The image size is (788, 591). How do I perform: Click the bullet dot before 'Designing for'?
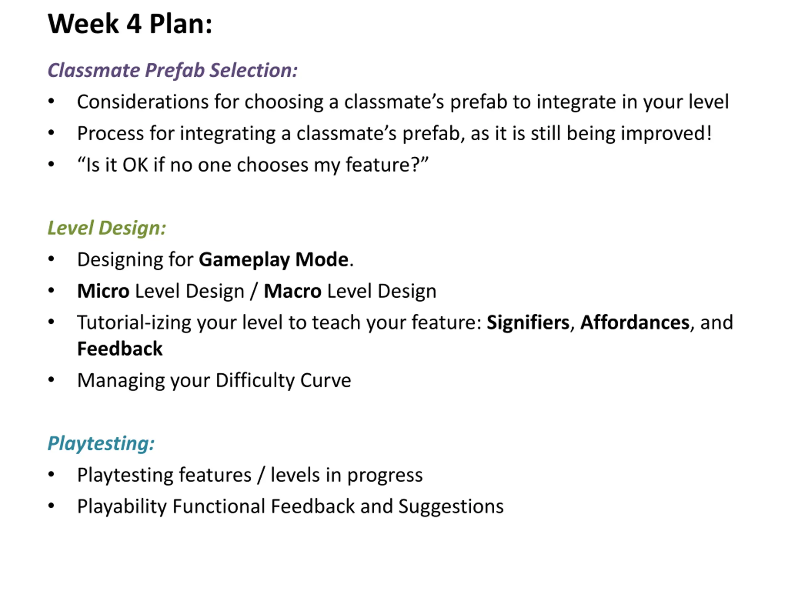click(51, 259)
